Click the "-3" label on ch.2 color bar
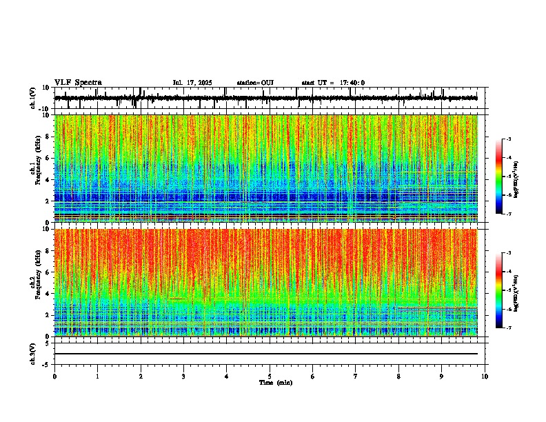The width and height of the screenshot is (546, 422). click(508, 253)
